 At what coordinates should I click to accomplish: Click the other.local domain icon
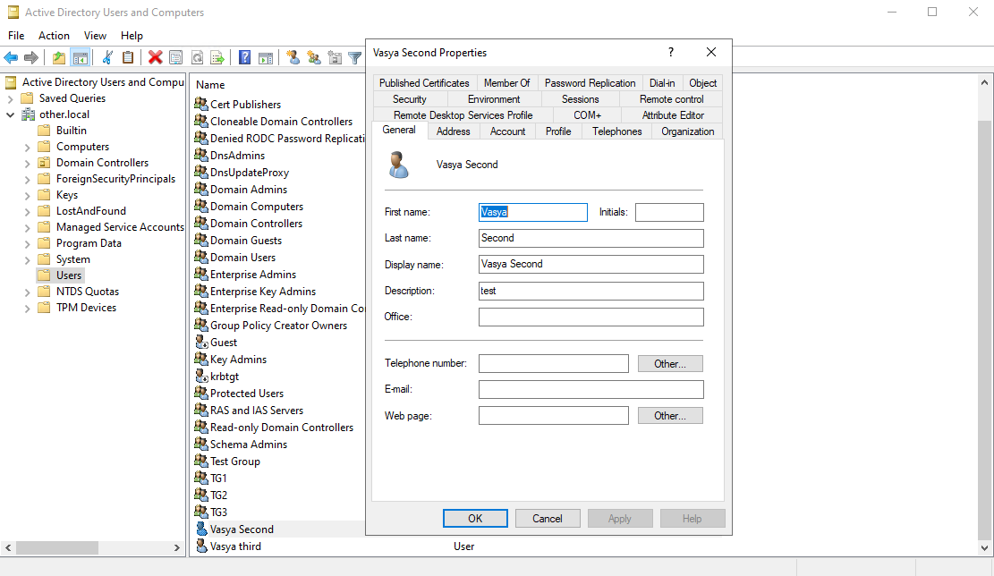[x=29, y=114]
